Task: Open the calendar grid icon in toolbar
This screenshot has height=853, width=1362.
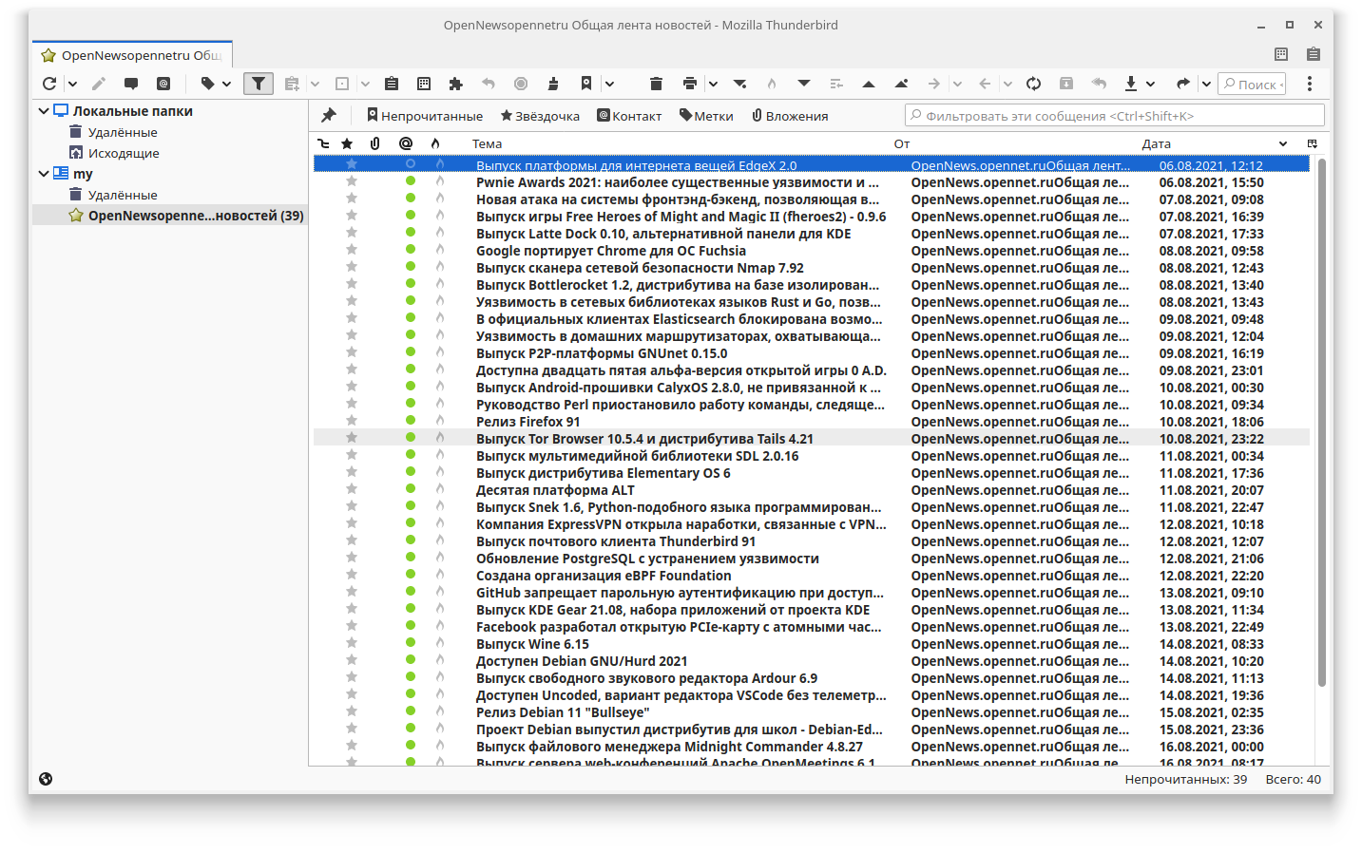Action: click(424, 84)
